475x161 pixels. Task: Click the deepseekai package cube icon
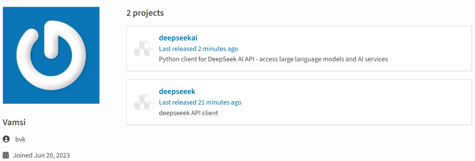pyautogui.click(x=144, y=49)
